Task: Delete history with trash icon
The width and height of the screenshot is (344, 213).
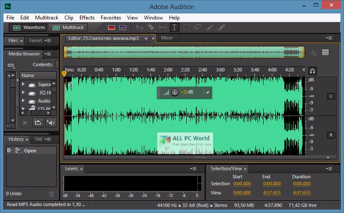Action: [51, 194]
